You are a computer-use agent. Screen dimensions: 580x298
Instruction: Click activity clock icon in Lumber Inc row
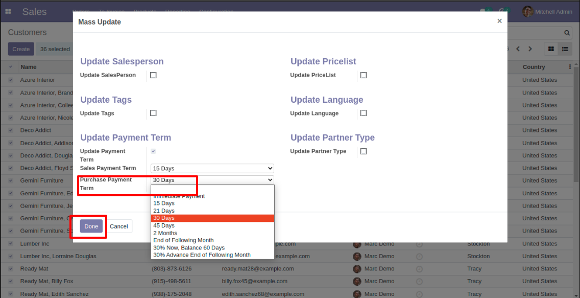420,244
